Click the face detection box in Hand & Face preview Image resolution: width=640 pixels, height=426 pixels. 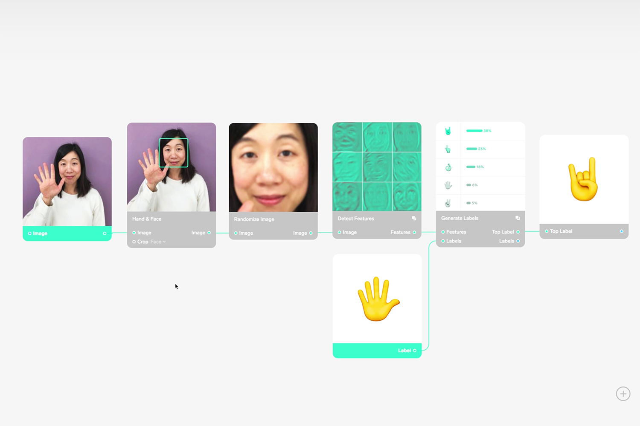point(173,152)
